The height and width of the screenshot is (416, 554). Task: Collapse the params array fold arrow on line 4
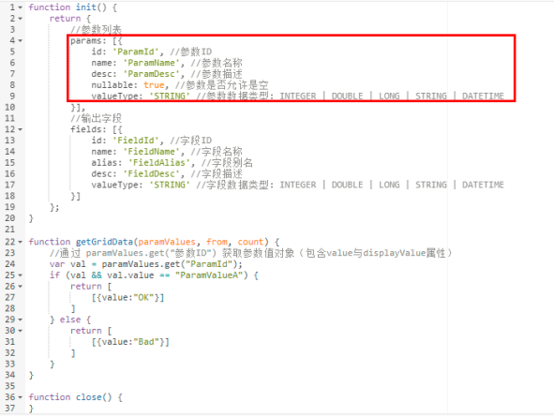pyautogui.click(x=20, y=40)
